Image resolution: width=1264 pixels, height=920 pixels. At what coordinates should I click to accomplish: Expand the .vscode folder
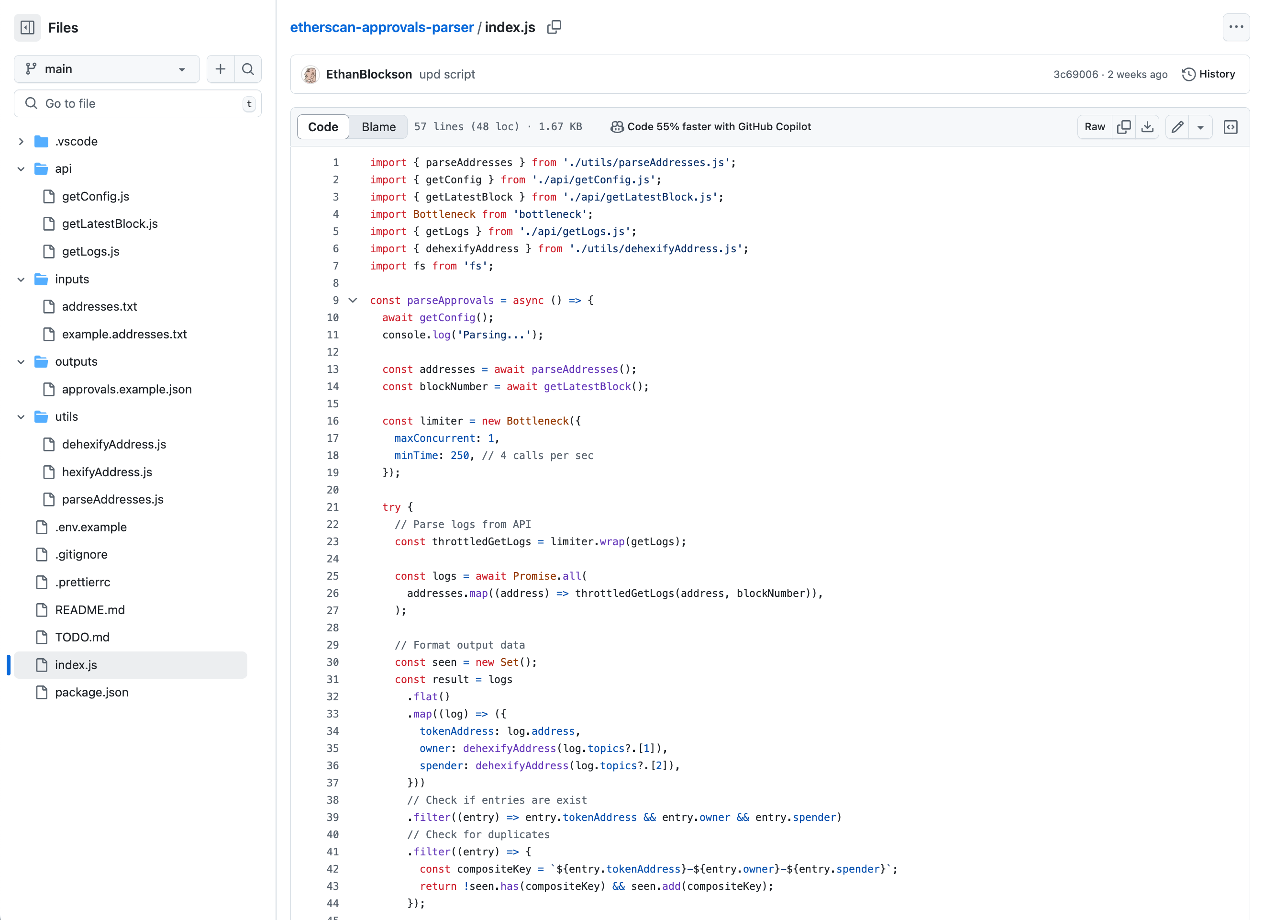[x=21, y=141]
